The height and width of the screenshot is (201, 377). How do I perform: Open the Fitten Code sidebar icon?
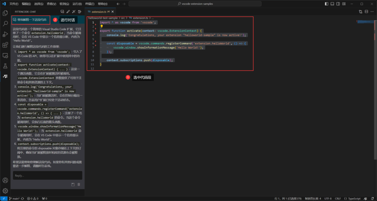click(x=5, y=76)
